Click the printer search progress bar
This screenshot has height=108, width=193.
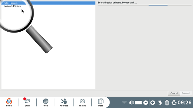[x=145, y=5]
